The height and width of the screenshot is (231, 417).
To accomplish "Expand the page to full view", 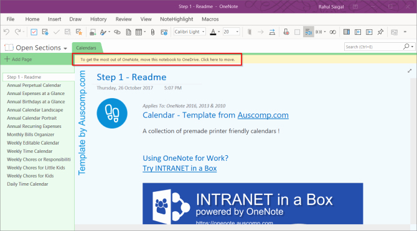I will click(x=410, y=71).
